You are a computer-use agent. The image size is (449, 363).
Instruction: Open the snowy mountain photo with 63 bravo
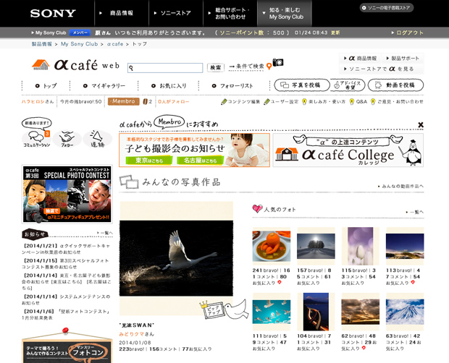tap(405, 312)
